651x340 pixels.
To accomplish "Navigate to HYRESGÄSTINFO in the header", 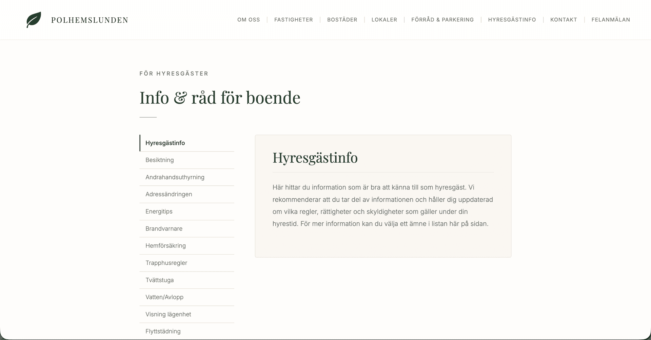I will 512,20.
